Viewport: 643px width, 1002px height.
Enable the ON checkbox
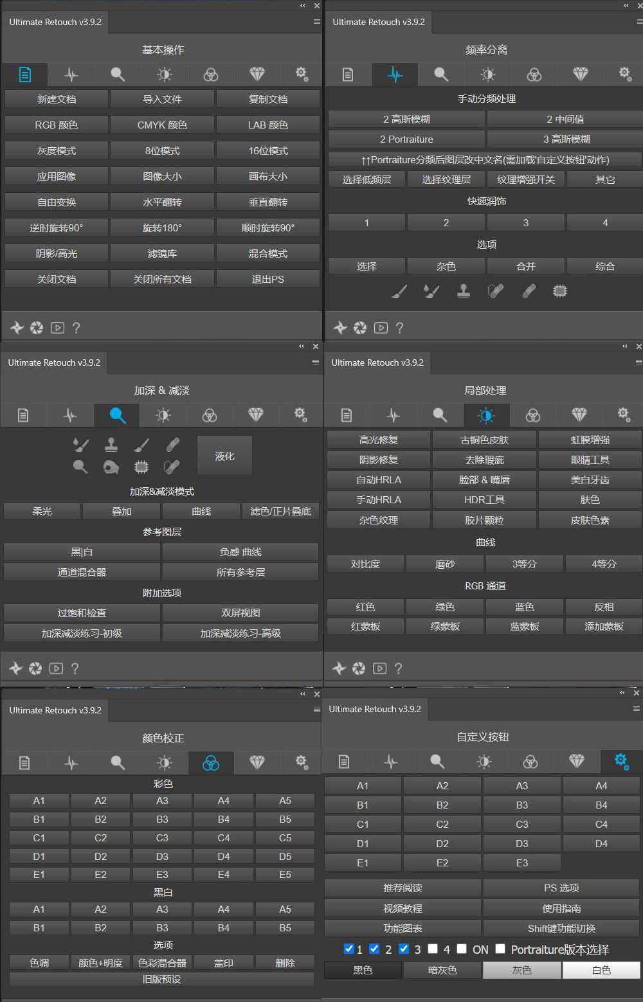pyautogui.click(x=462, y=949)
